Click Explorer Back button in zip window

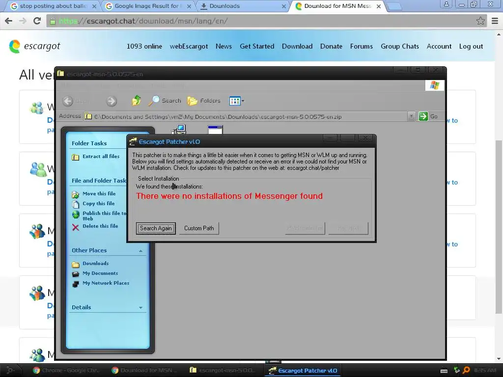coord(76,101)
